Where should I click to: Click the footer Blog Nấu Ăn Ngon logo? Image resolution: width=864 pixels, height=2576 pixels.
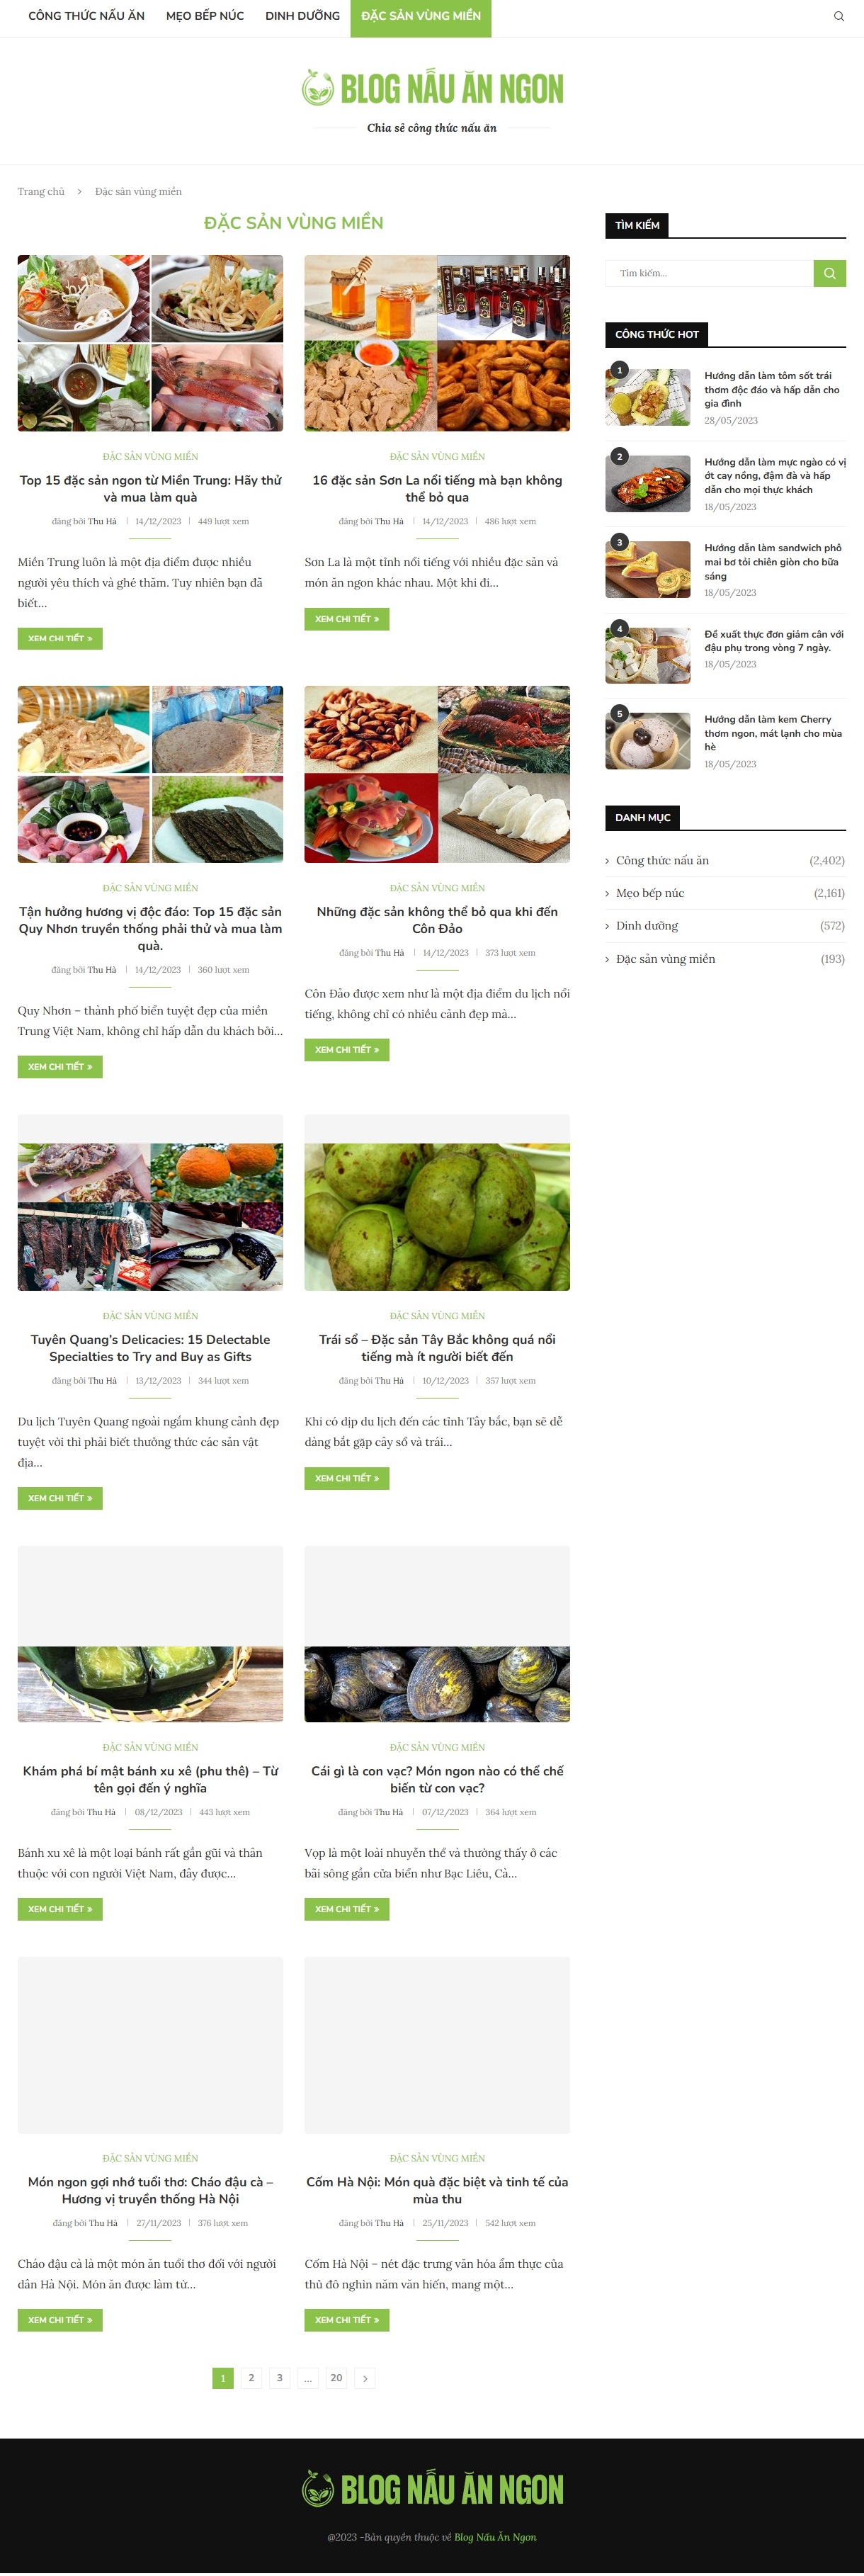click(432, 2489)
